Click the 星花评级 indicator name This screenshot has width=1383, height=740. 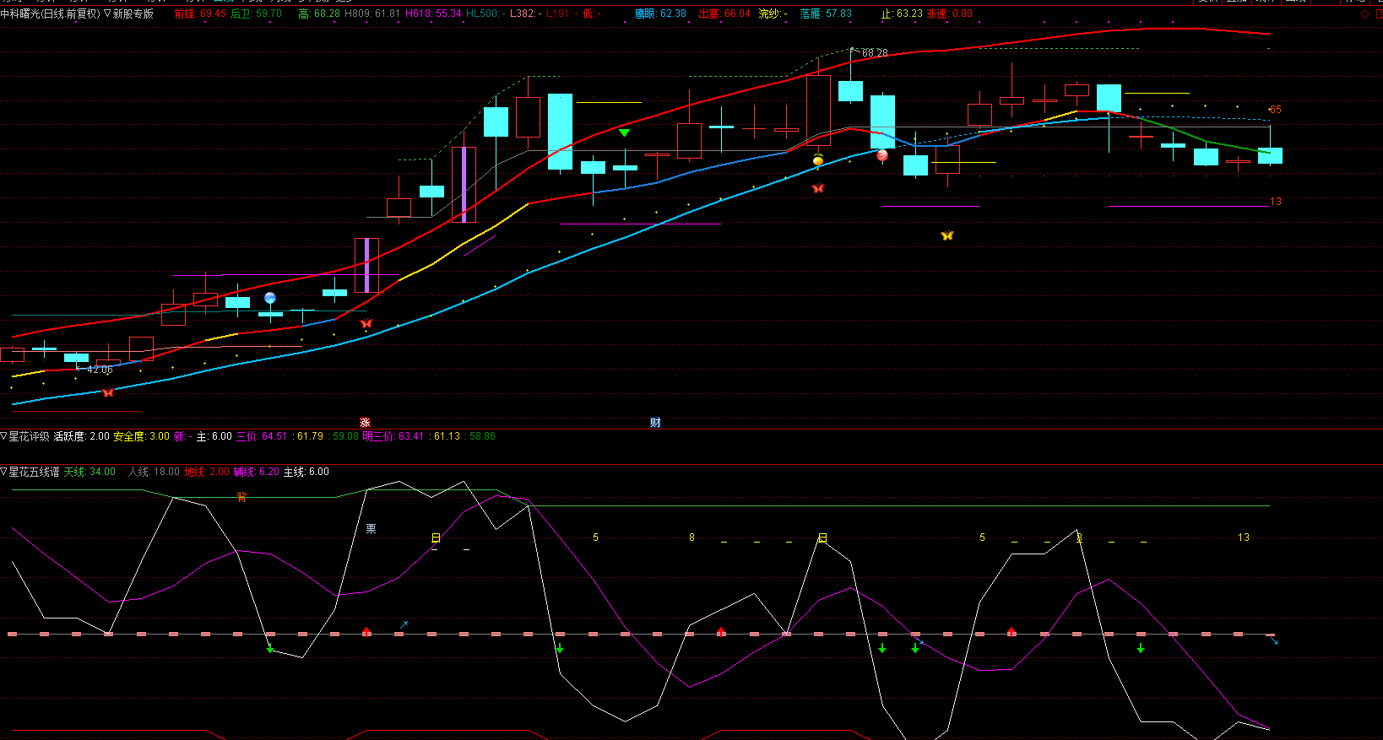(x=30, y=436)
